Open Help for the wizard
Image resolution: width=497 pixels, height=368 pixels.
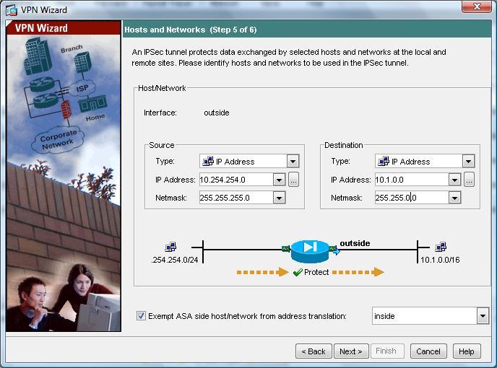(467, 351)
